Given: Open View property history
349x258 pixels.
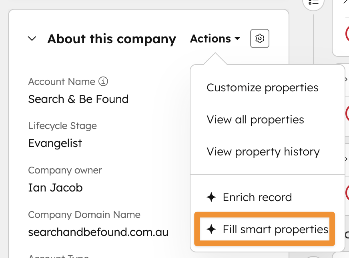Looking at the screenshot, I should click(263, 151).
